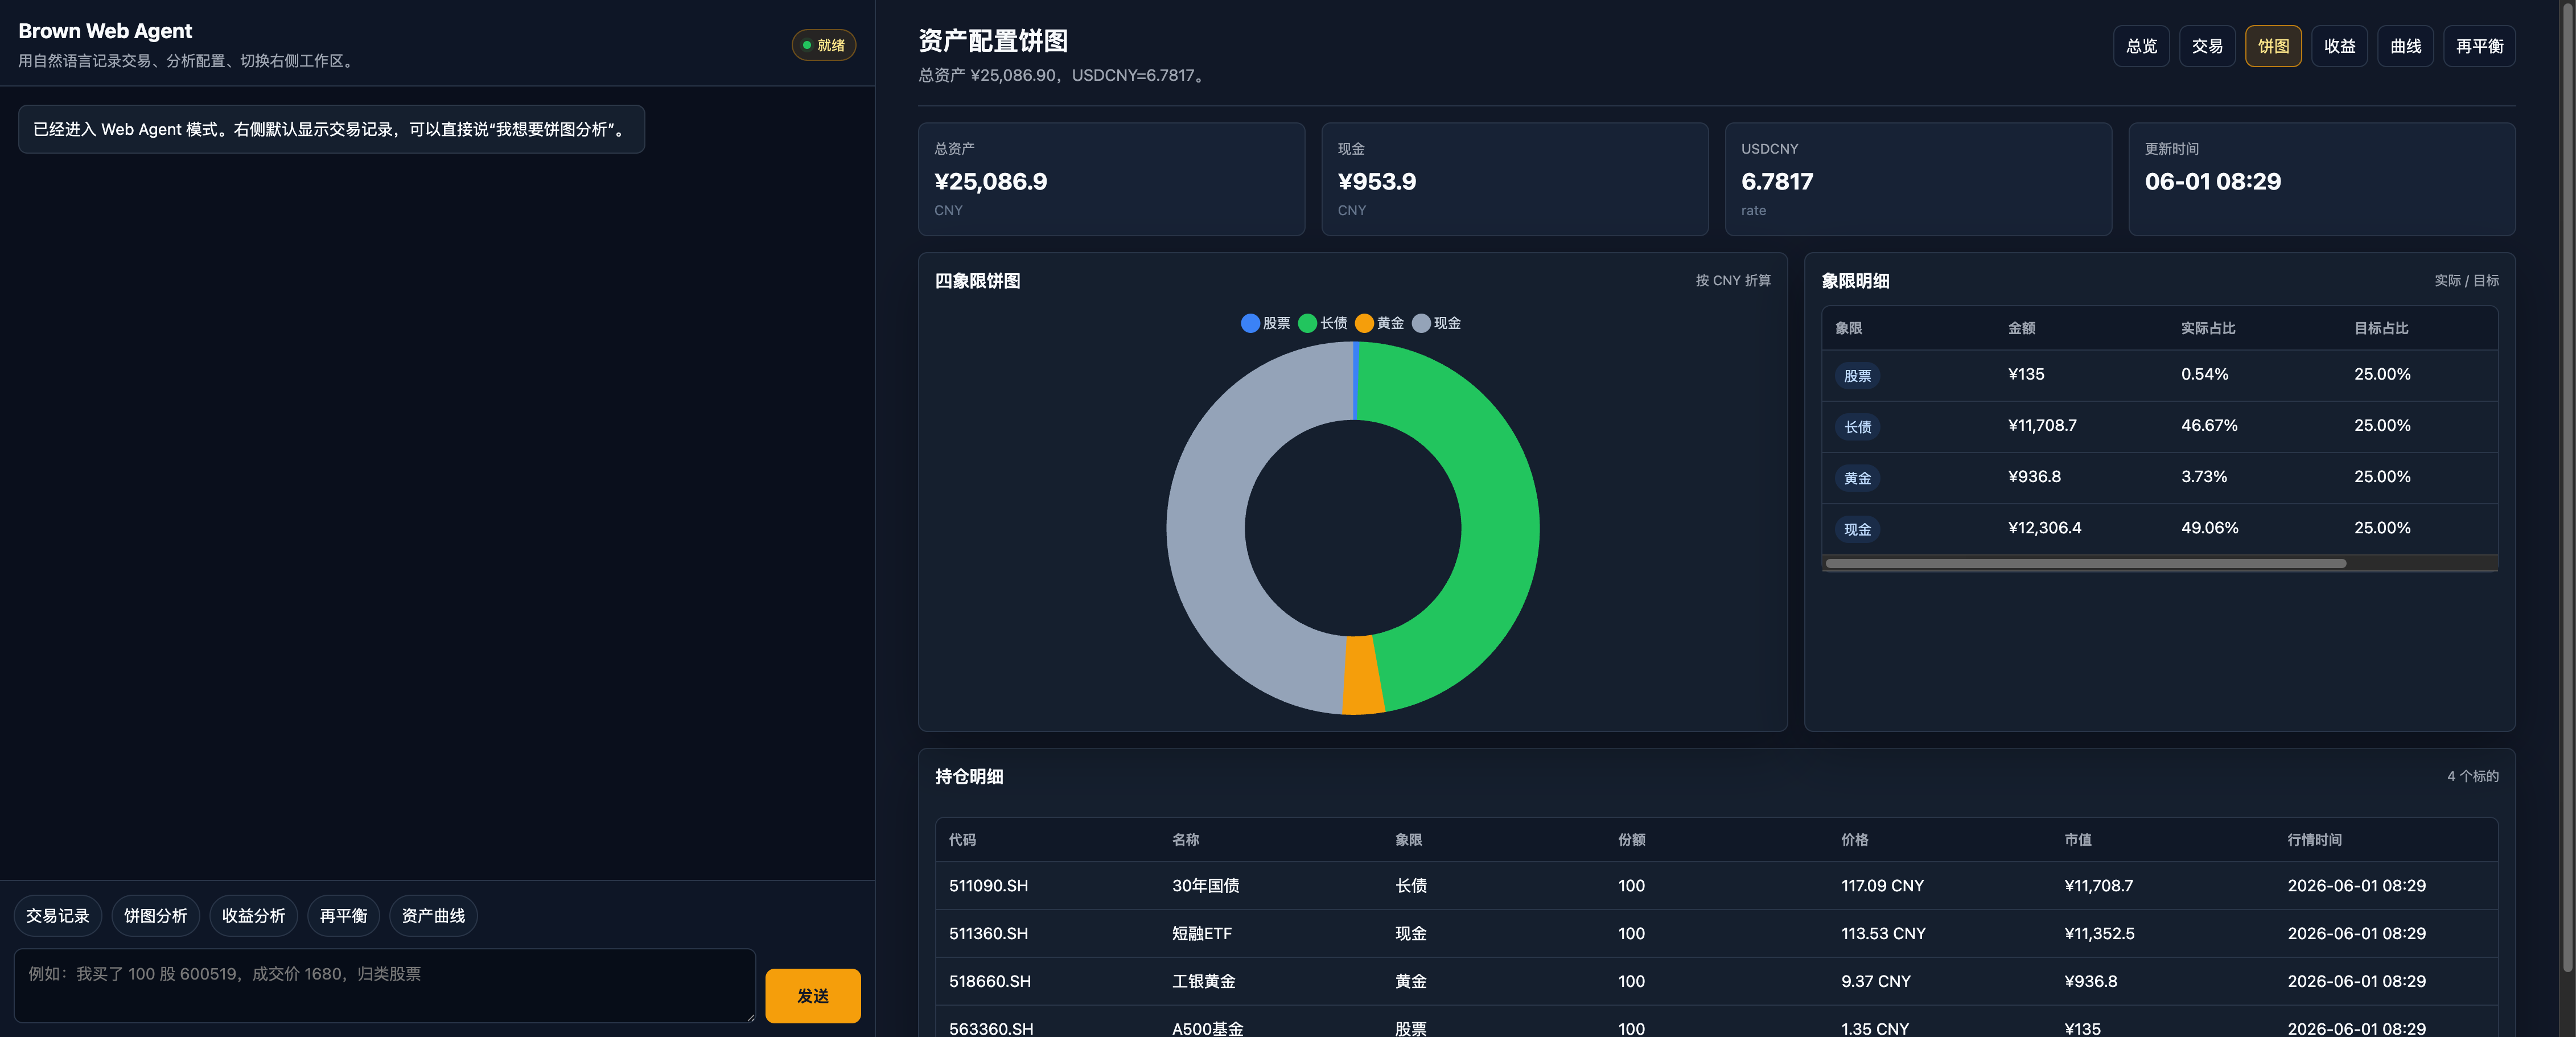The height and width of the screenshot is (1037, 2576).
Task: Click the 563360.SH code cell
Action: tap(990, 1028)
